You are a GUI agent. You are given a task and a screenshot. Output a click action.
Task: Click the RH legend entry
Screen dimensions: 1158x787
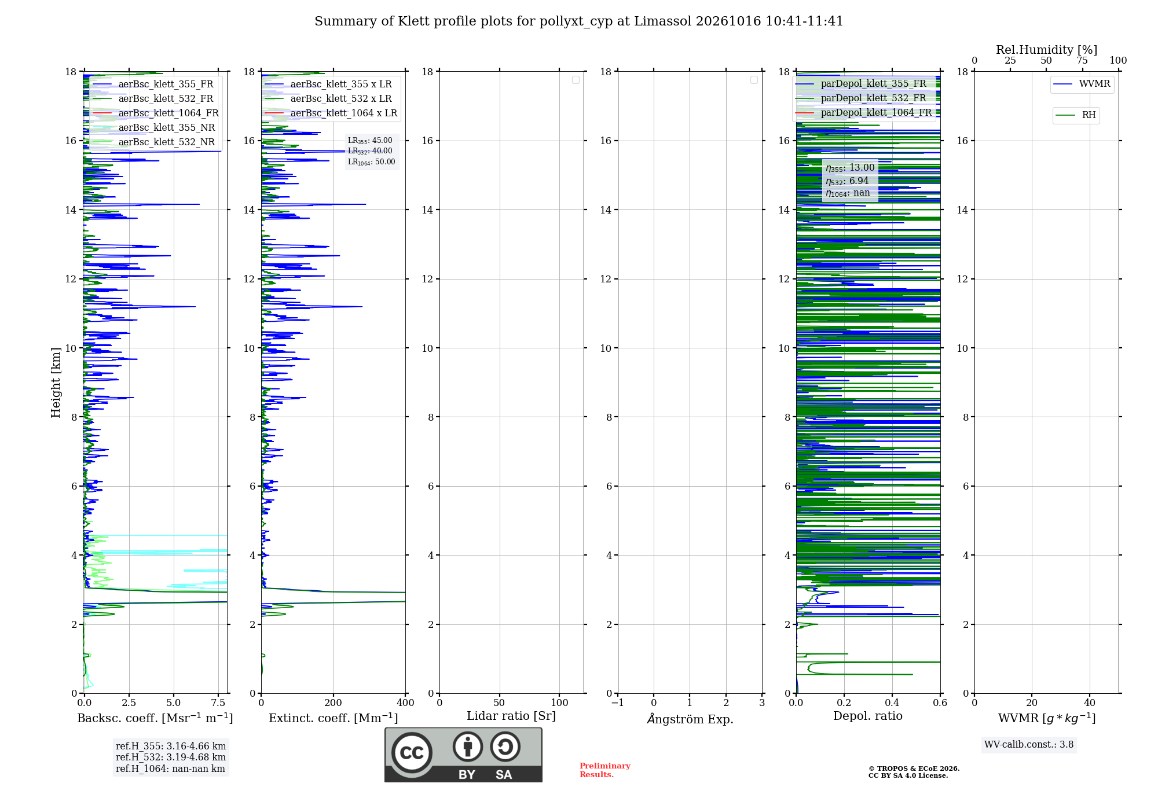(x=1076, y=115)
